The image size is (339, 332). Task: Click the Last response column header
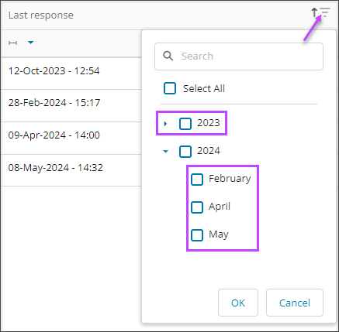tap(41, 15)
